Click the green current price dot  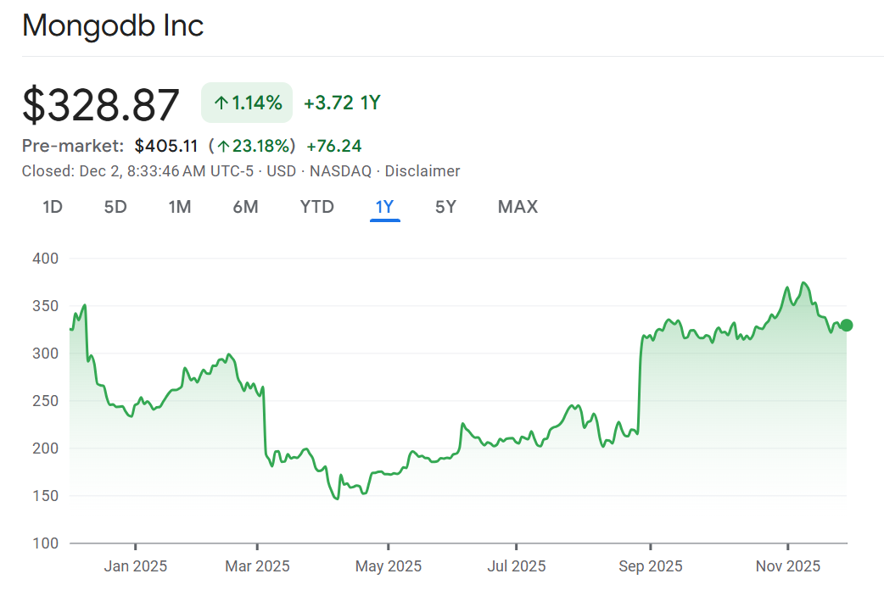[846, 326]
